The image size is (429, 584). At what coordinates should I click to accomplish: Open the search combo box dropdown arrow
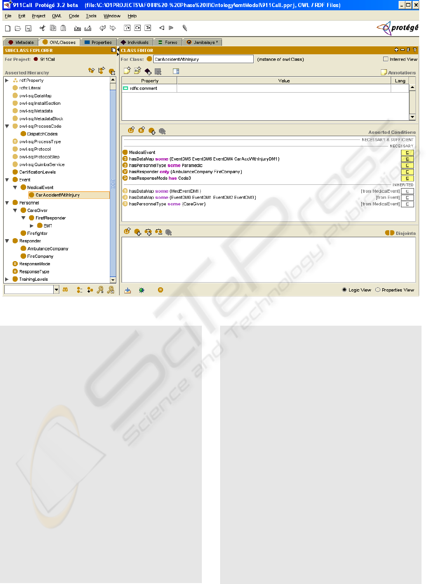57,290
